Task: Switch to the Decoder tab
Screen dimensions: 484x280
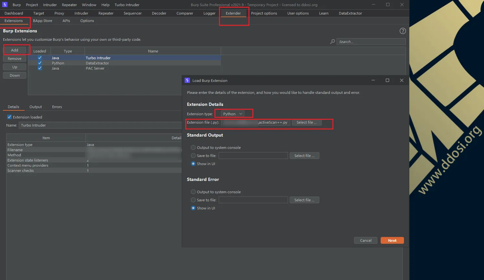Action: 159,13
